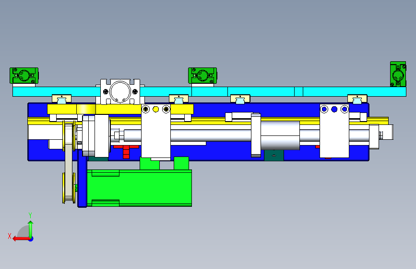Select the rightmost pale yellow guide carriage
Screen dimensions: 416x269
[x=357, y=99]
